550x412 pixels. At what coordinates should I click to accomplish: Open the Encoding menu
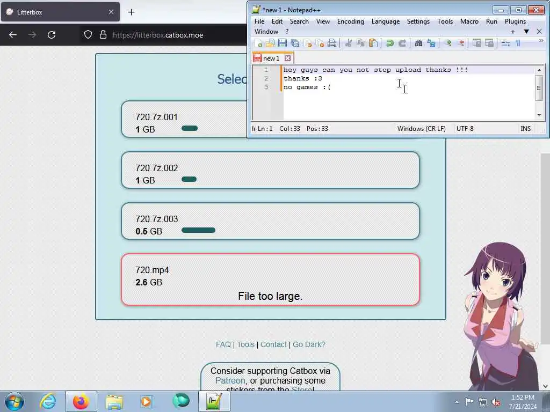click(x=350, y=21)
